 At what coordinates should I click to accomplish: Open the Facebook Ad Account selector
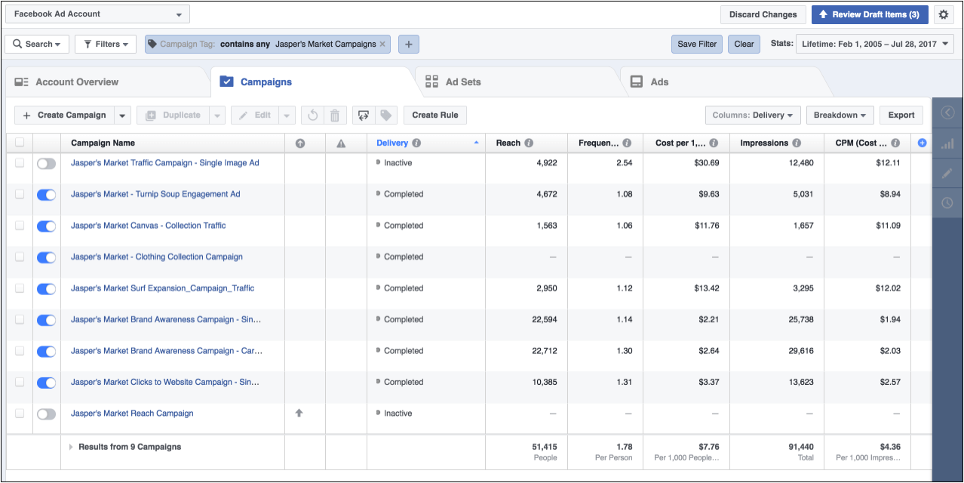(x=98, y=14)
